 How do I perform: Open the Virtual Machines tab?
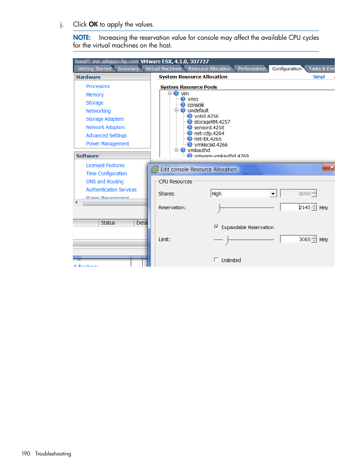(x=163, y=68)
